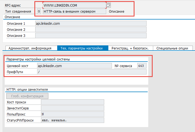
Task: Click the empty Описание 3 field
Action: 91,36
